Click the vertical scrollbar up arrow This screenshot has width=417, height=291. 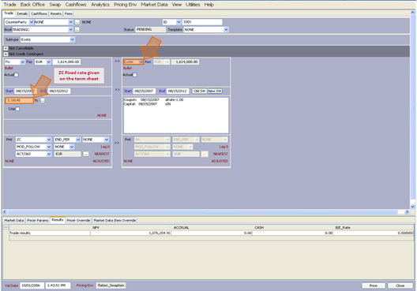click(x=412, y=13)
